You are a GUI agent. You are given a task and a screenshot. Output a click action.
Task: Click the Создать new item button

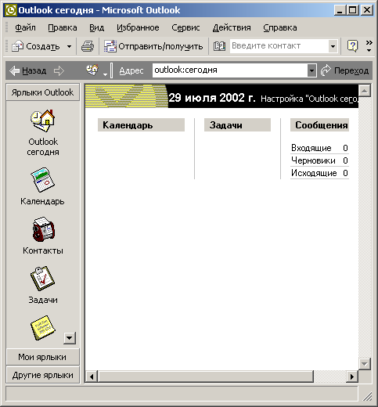(36, 46)
